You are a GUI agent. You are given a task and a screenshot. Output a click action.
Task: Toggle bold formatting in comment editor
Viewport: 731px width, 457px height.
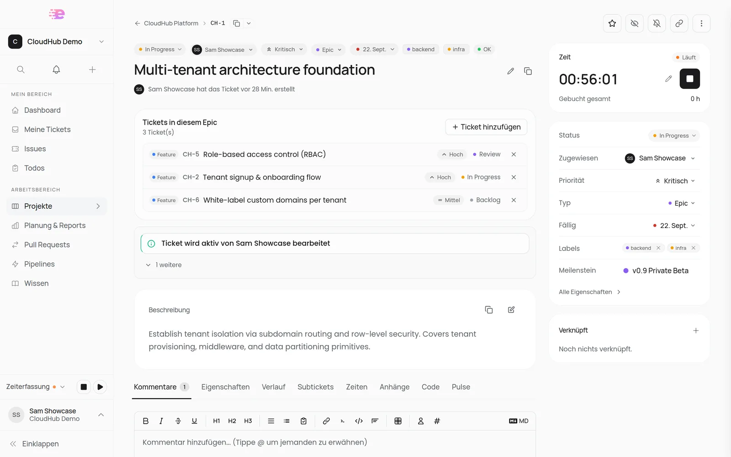[x=146, y=421]
